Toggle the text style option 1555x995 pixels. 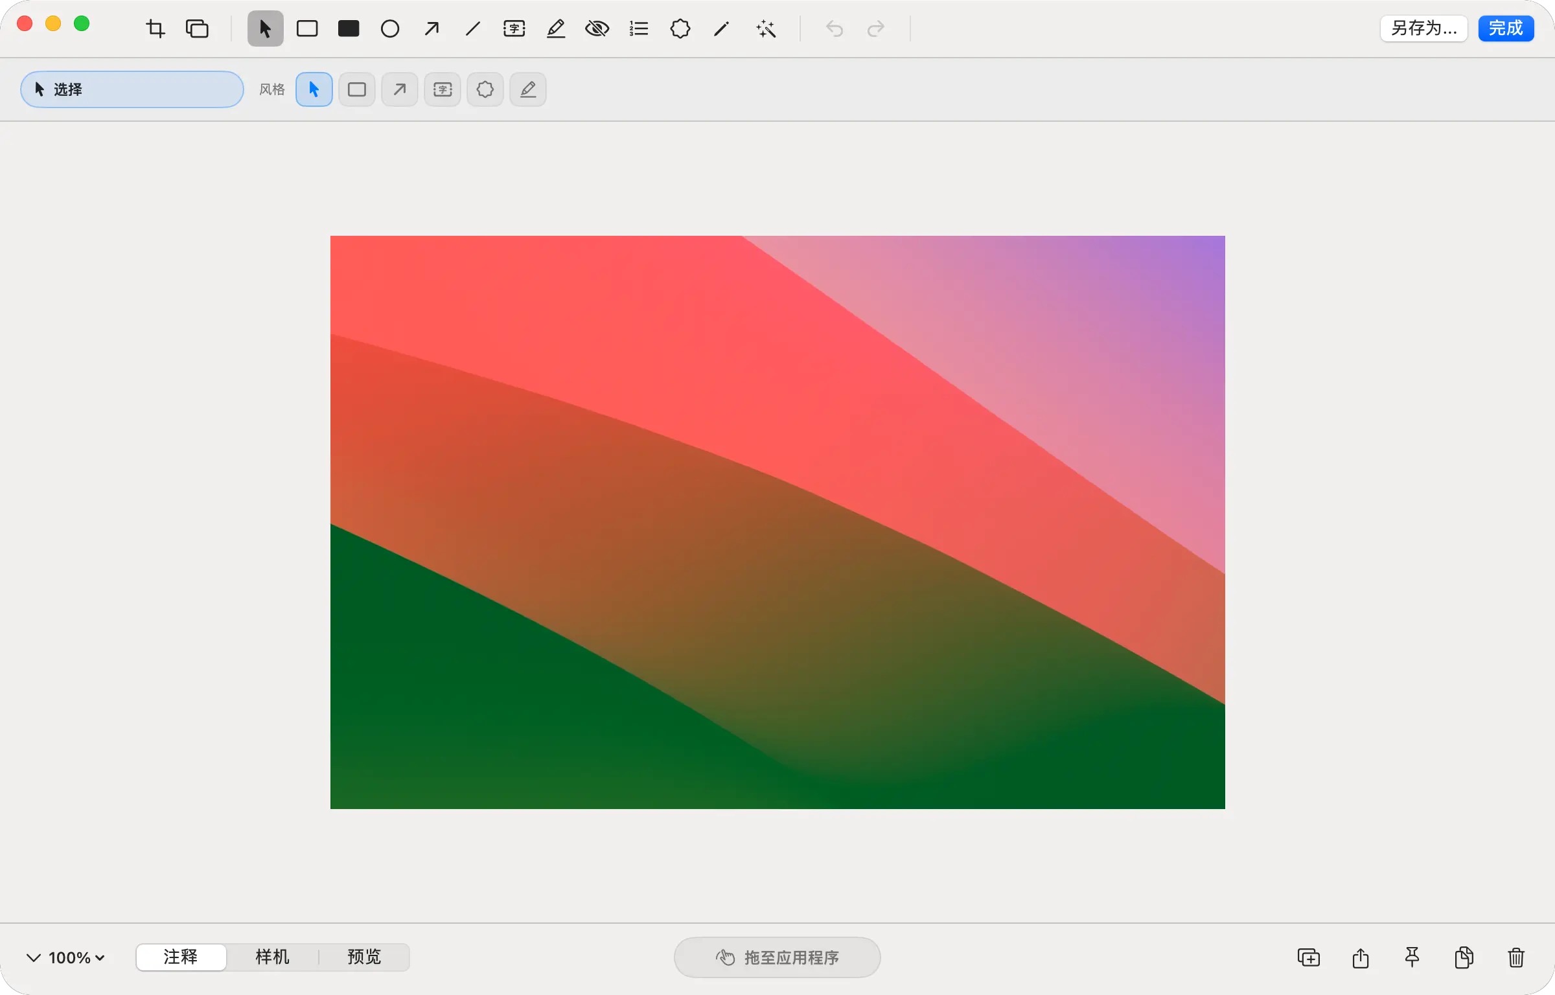click(x=443, y=89)
